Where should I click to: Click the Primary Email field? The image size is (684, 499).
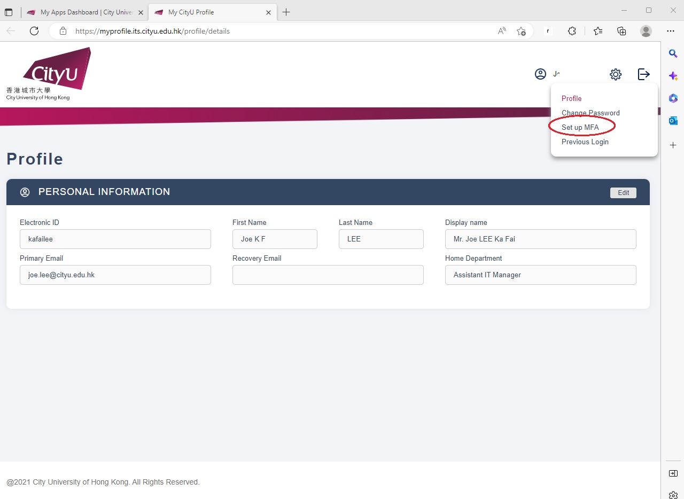point(115,275)
